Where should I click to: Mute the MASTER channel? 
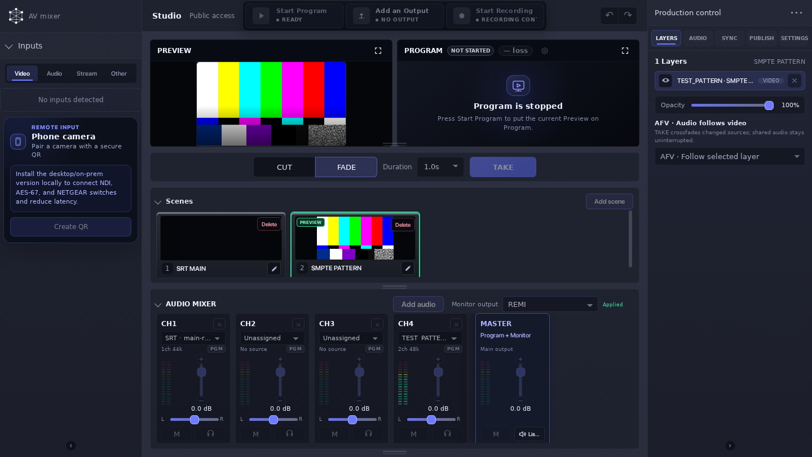point(496,434)
